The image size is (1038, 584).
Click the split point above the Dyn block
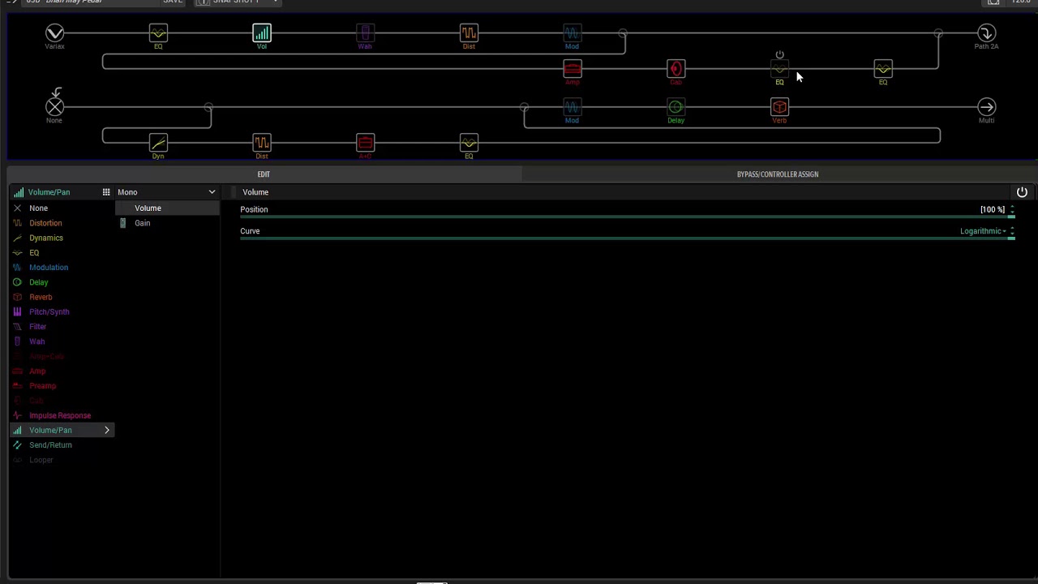point(208,107)
